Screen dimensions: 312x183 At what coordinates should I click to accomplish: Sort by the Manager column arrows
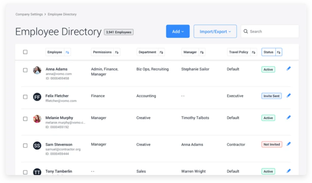(x=202, y=52)
